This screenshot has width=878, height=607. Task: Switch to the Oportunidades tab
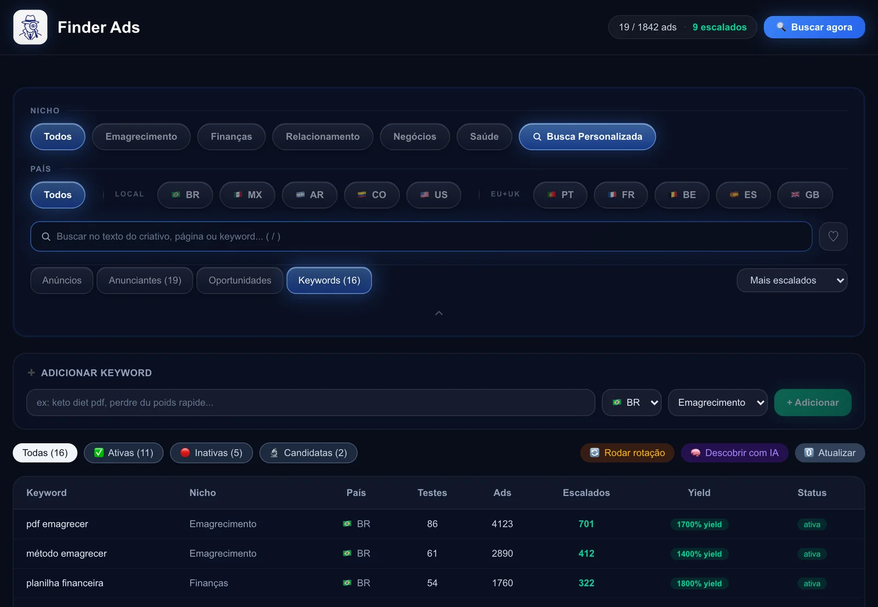click(x=240, y=281)
